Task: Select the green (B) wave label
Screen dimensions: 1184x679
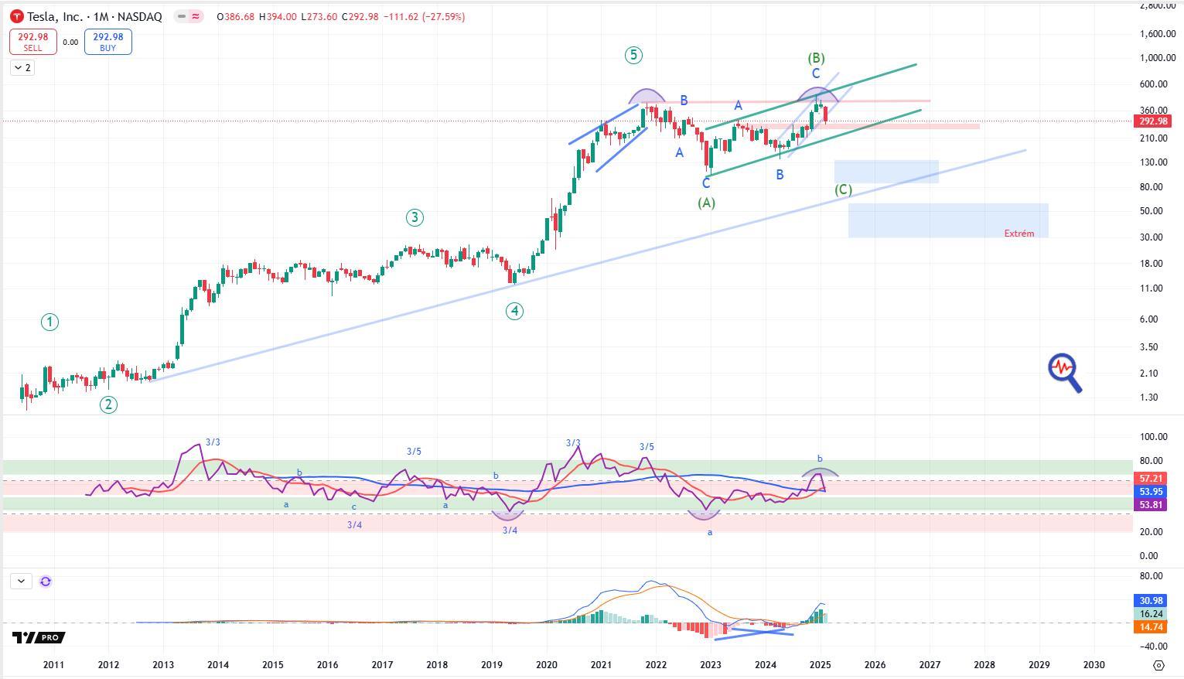Action: pos(816,58)
